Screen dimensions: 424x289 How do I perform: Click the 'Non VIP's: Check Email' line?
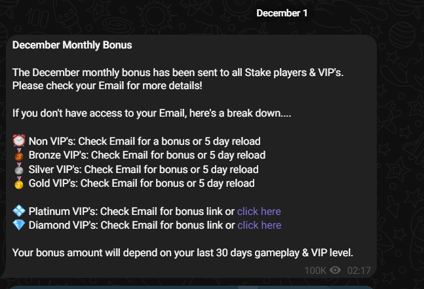coord(145,141)
